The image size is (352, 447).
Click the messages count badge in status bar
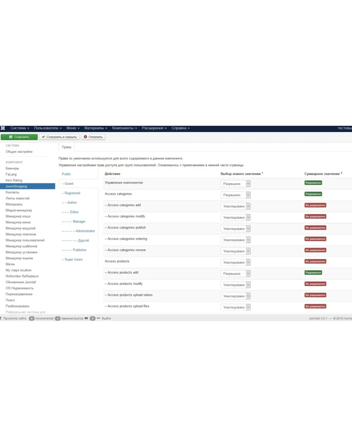[92, 319]
